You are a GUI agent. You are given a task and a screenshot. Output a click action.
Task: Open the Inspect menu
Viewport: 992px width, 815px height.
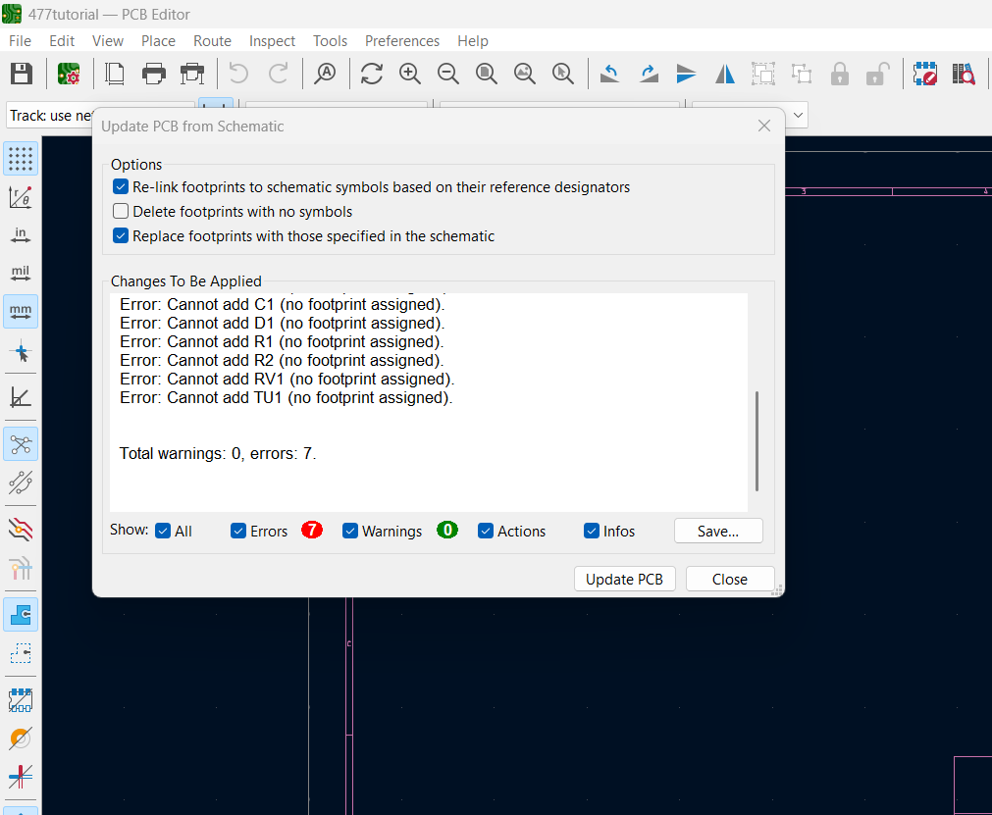[x=272, y=41]
